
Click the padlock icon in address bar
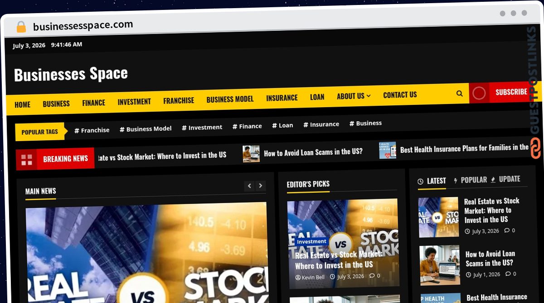coord(21,27)
